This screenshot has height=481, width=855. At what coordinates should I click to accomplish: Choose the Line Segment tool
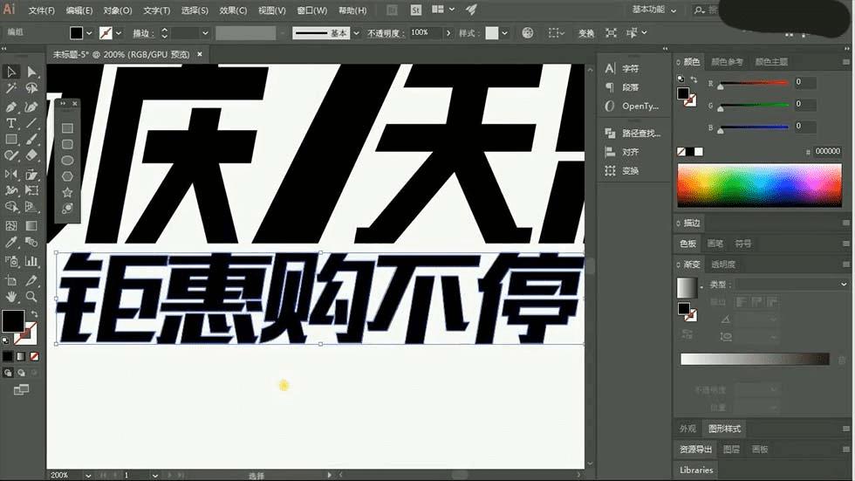pos(31,123)
